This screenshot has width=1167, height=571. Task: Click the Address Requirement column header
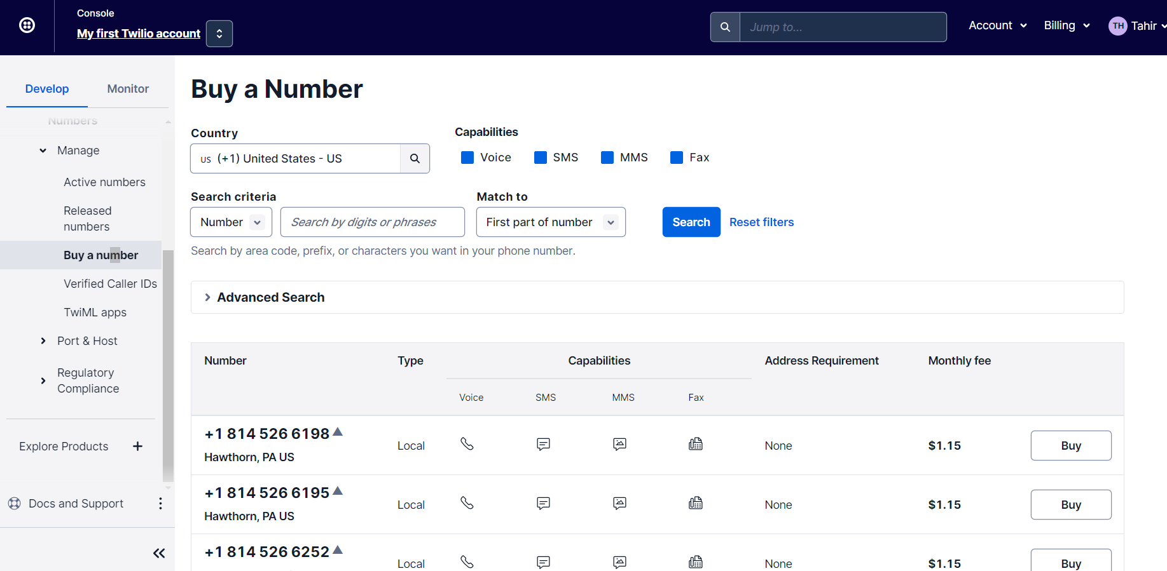click(822, 361)
